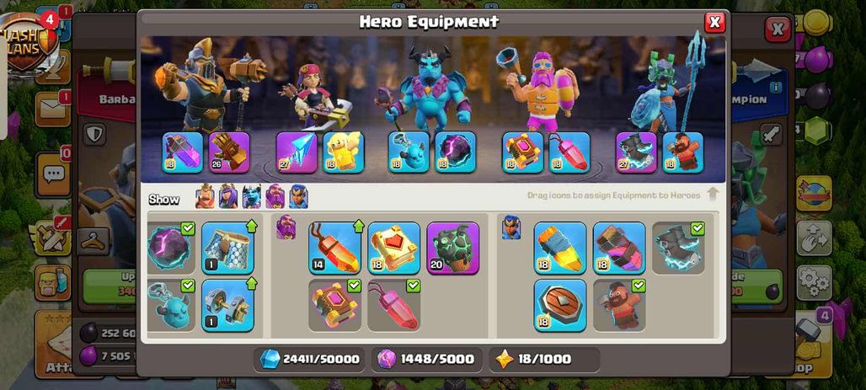The width and height of the screenshot is (866, 390).
Task: Select the Giant Gauntlet equipment level 26
Action: [229, 152]
